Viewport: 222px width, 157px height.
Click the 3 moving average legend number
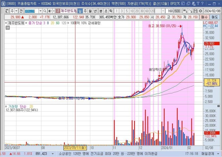[44, 23]
